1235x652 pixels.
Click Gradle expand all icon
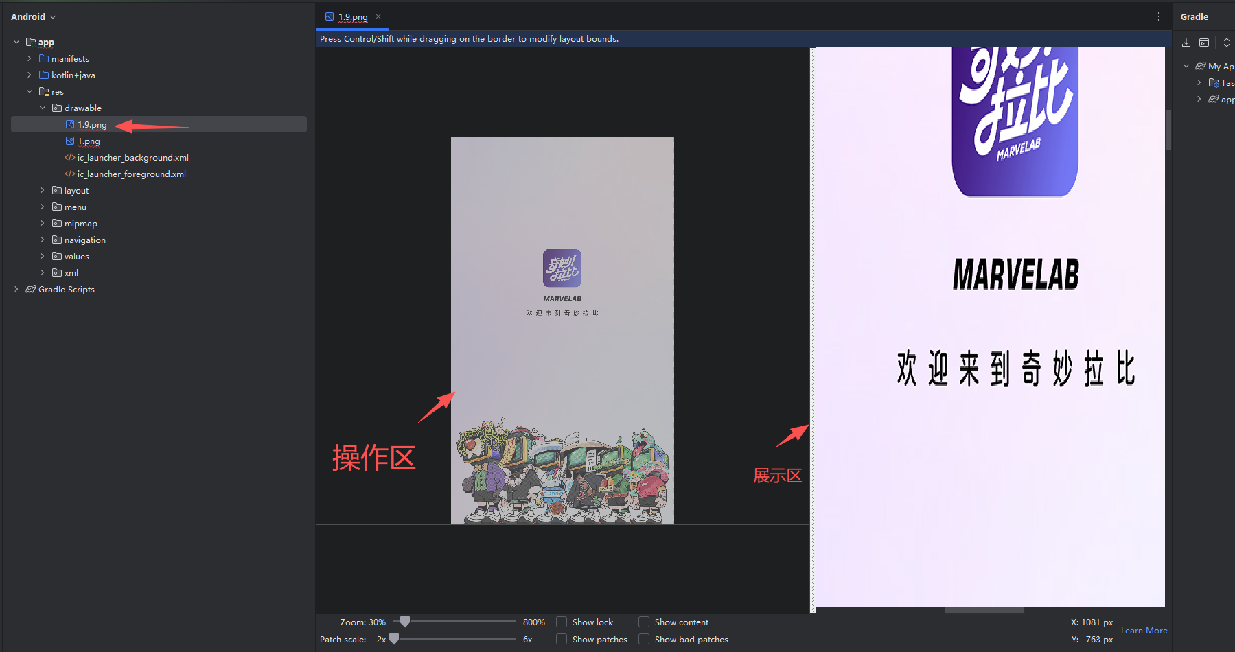click(x=1227, y=43)
